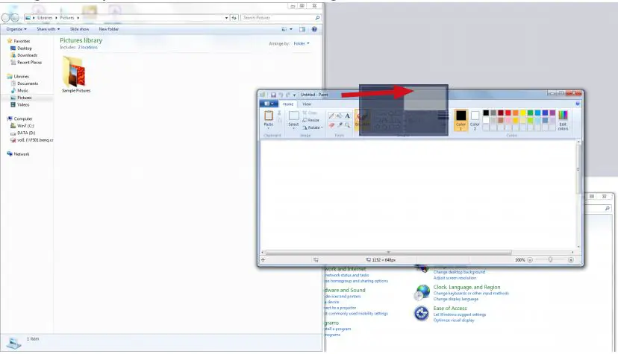The height and width of the screenshot is (354, 618).
Task: Open the Arrange by Folder dropdown
Action: click(302, 43)
